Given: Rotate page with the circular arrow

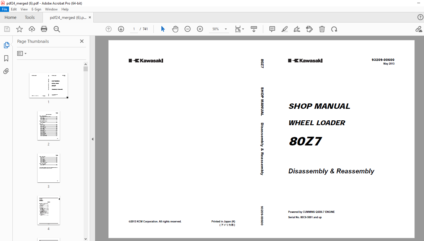Looking at the screenshot, I should [x=334, y=29].
